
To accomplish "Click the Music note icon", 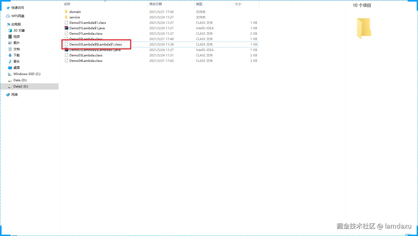I will point(10,62).
